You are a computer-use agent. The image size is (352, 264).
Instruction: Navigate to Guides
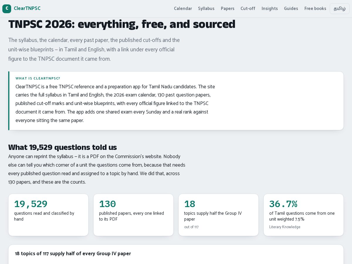point(291,9)
